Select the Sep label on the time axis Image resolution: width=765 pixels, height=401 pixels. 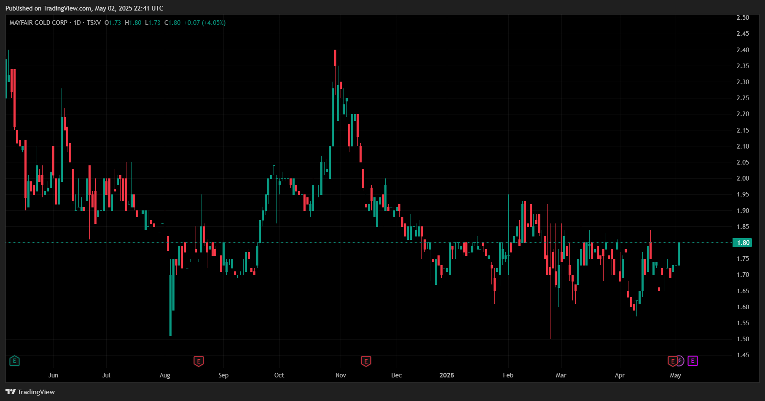223,375
